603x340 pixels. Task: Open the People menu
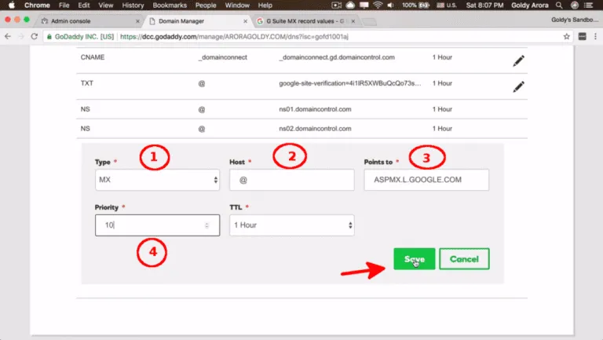click(x=206, y=5)
